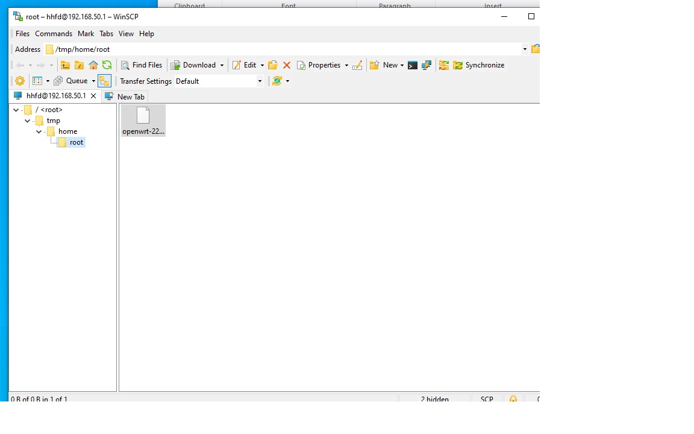Image resolution: width=694 pixels, height=434 pixels.
Task: Refresh the remote directory listing
Action: pos(107,64)
